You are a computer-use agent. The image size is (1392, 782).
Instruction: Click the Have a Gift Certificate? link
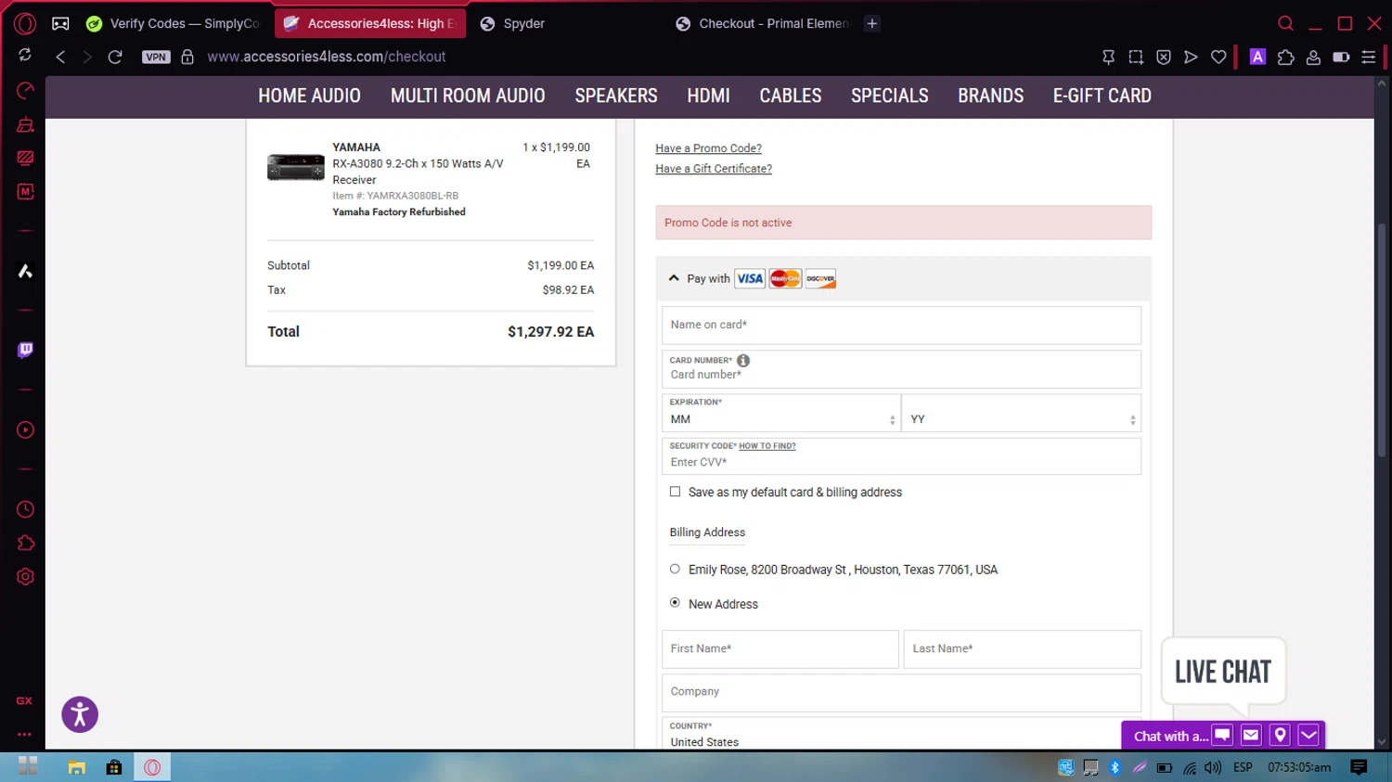pyautogui.click(x=714, y=169)
